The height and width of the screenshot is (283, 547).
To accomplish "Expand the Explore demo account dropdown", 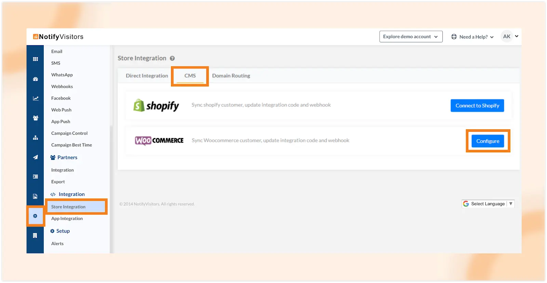I will coord(411,37).
